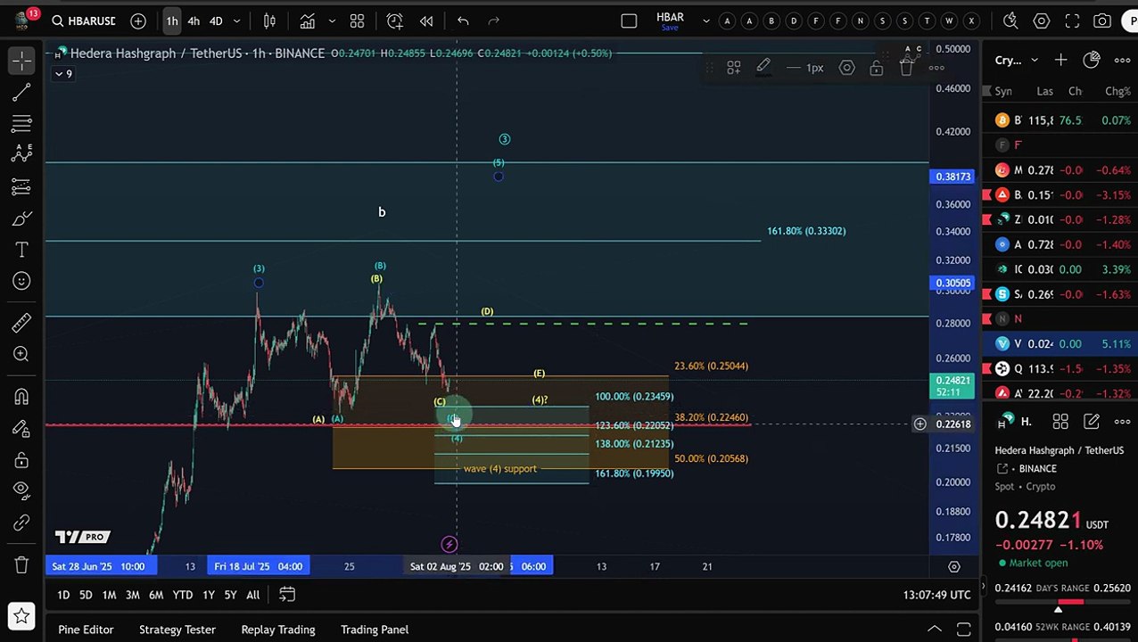The height and width of the screenshot is (642, 1138).
Task: Redo chart action
Action: [493, 21]
